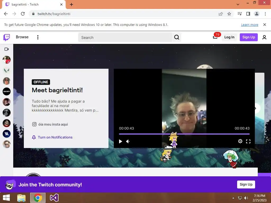Viewport: 271px width, 203px height.
Task: Open Chrome three-dot menu
Action: (x=265, y=14)
